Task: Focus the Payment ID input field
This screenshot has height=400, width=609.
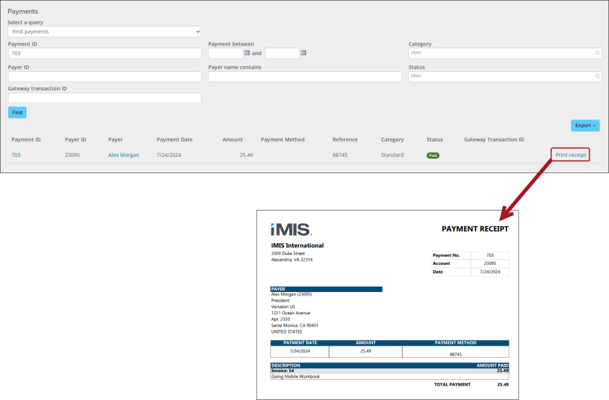Action: click(105, 53)
